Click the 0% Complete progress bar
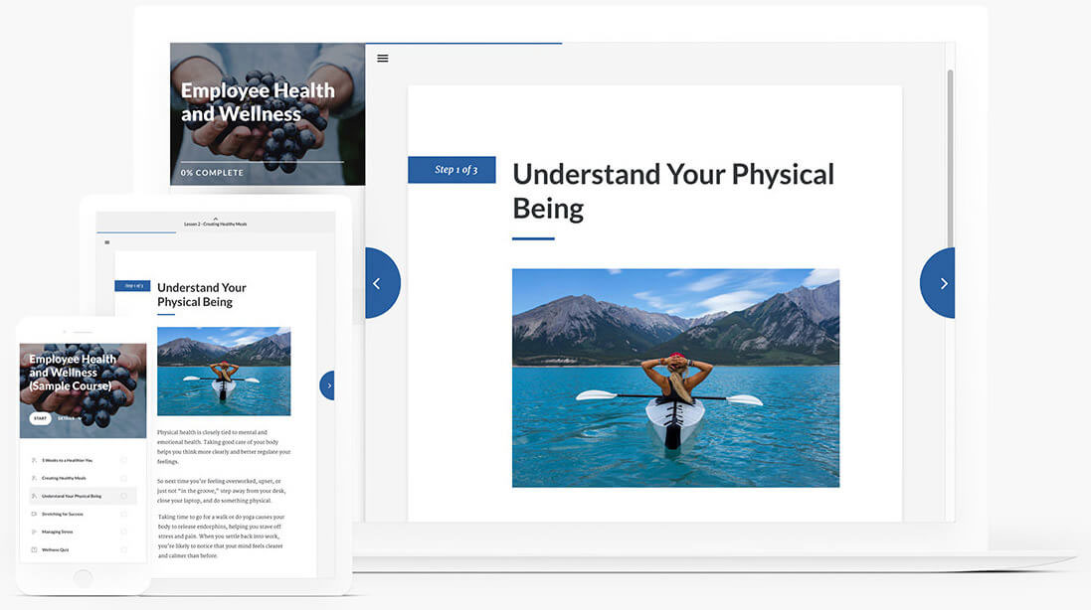 262,162
